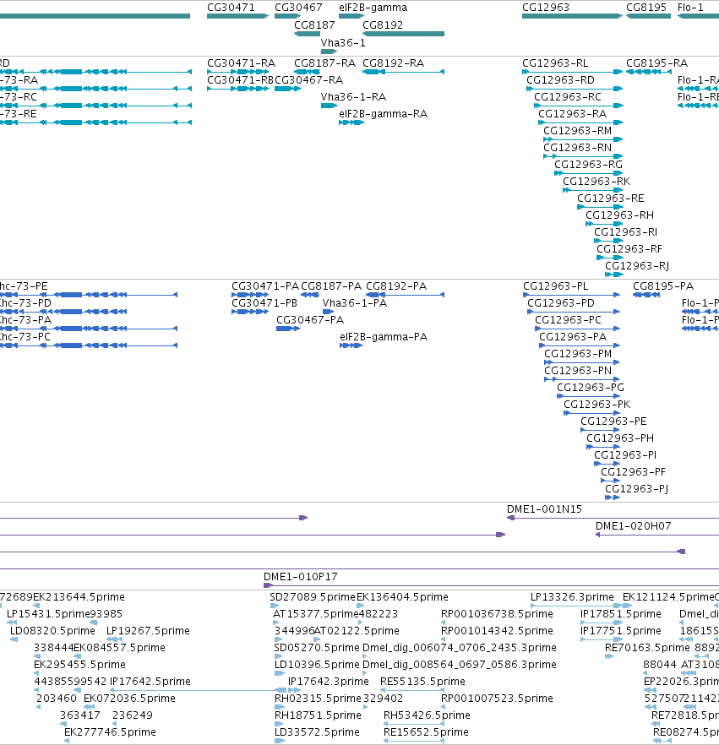Select protein CG12963-PL label
Screen dimensions: 719x745
point(556,286)
